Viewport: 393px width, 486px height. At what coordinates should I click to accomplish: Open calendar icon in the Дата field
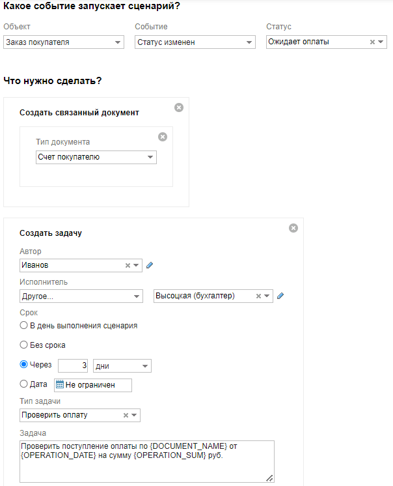59,385
